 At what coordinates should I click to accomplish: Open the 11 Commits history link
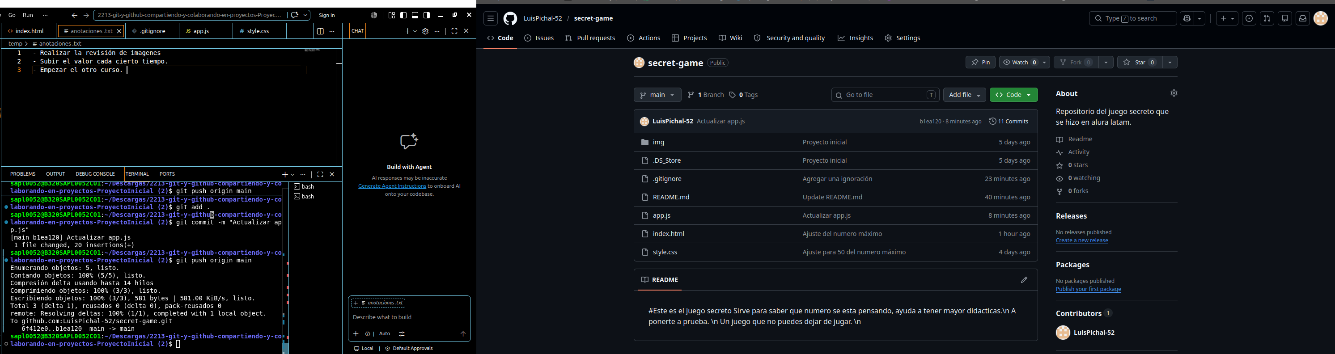pyautogui.click(x=1009, y=122)
